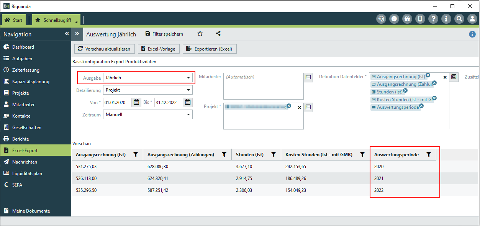Collapse the Navigation sidebar
480x226 pixels.
click(x=67, y=34)
